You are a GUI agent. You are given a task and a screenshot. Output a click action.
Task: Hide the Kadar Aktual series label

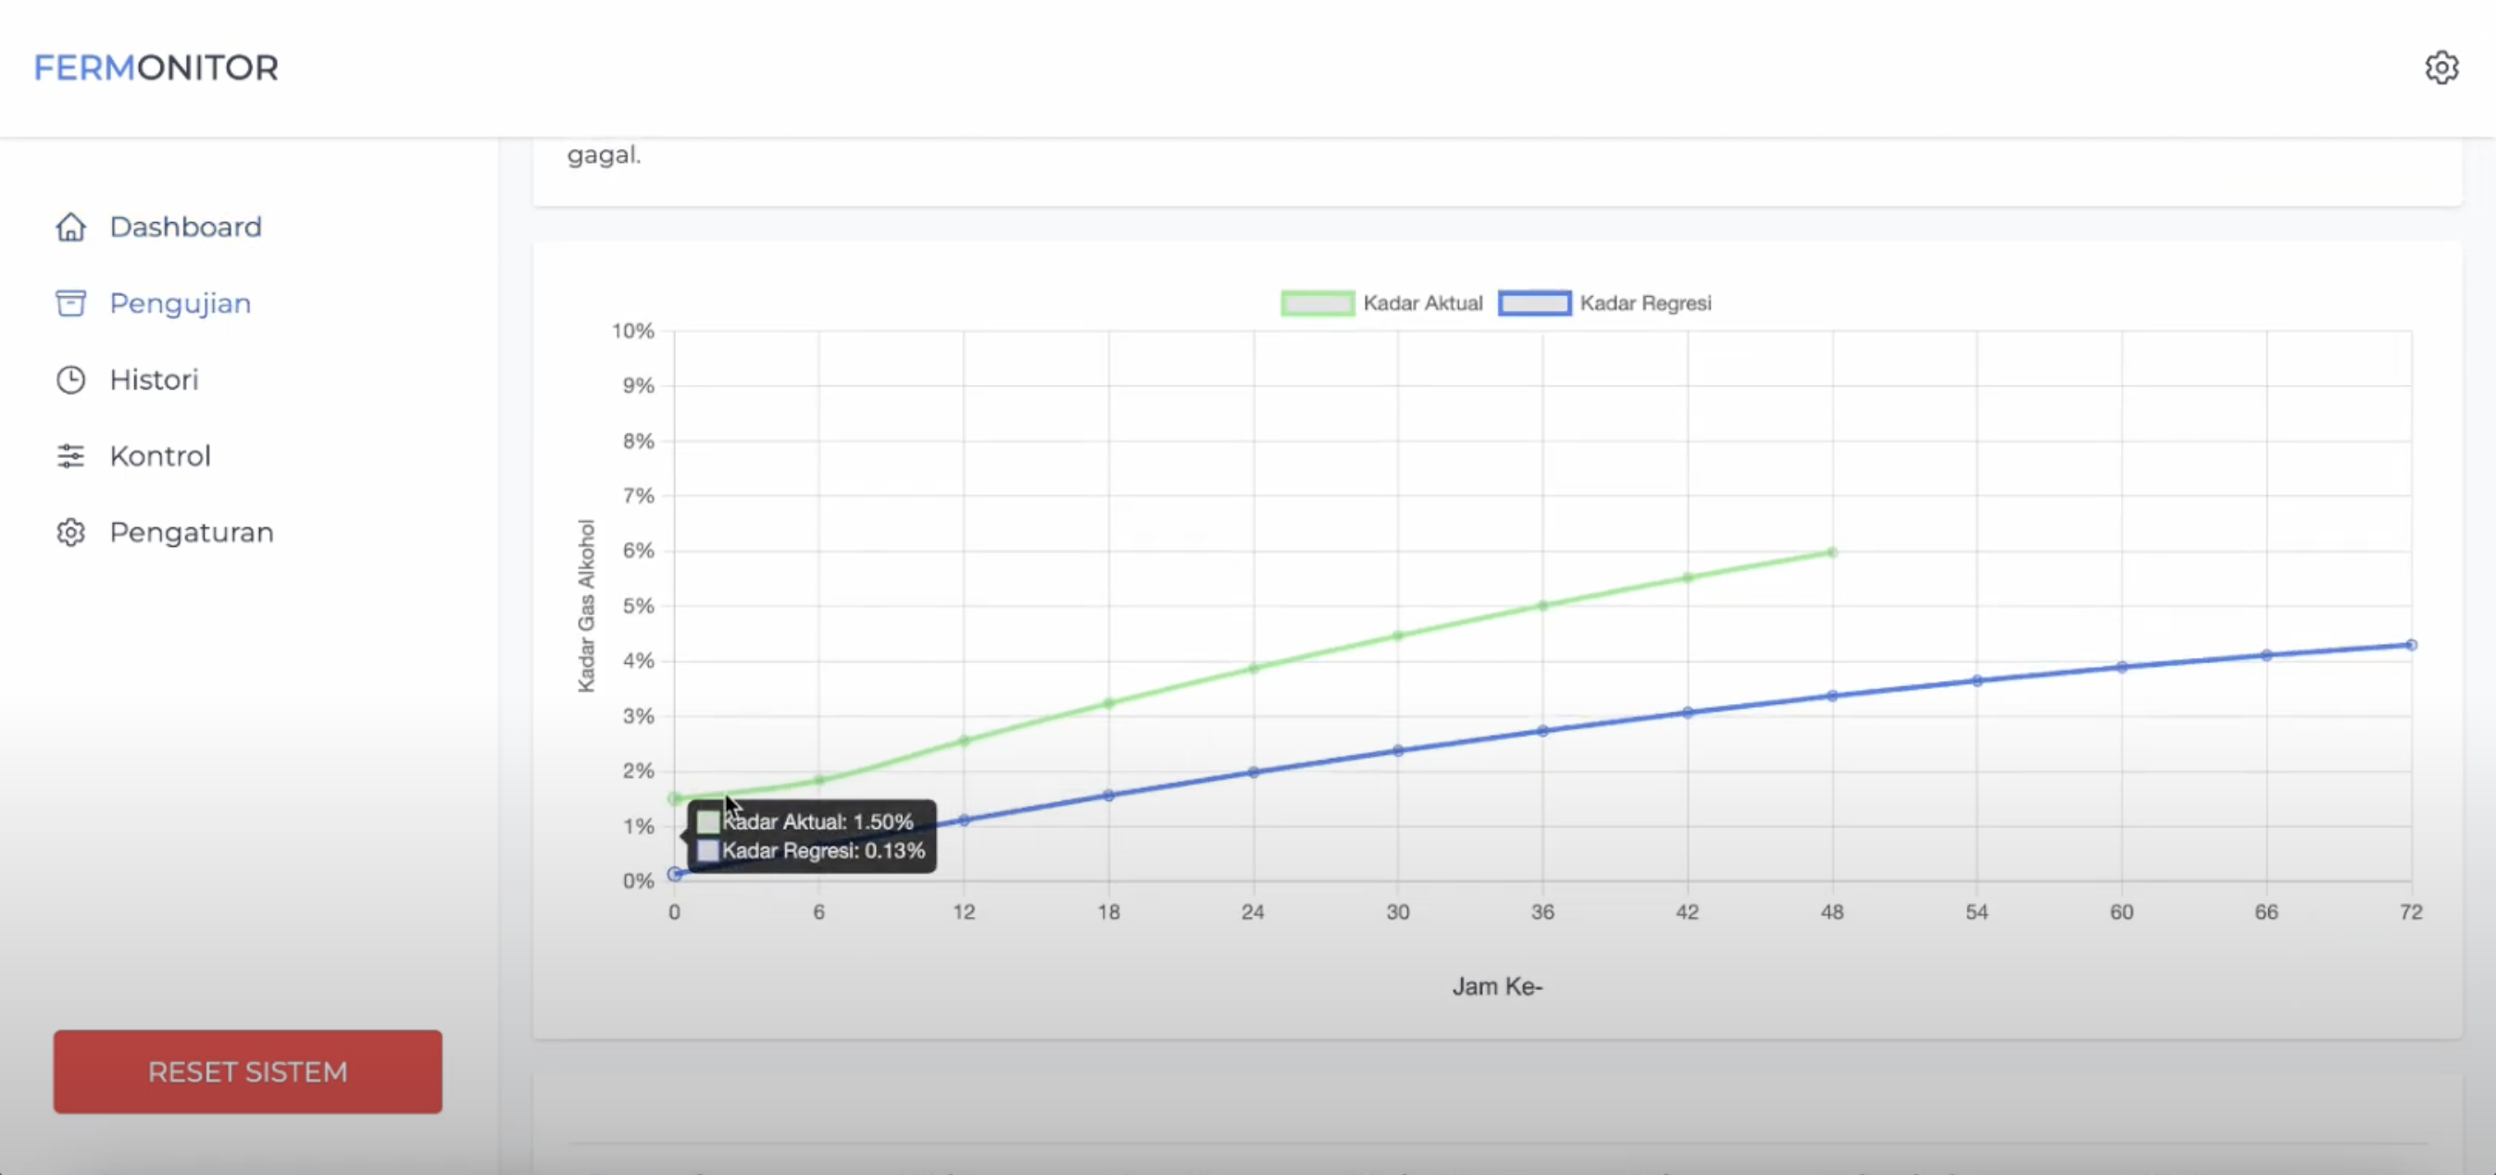[x=1422, y=303]
